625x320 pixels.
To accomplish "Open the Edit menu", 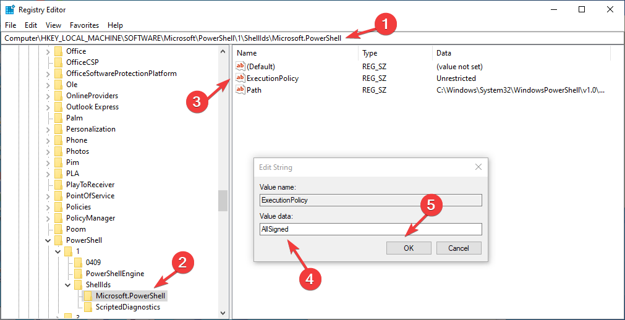I will 31,25.
